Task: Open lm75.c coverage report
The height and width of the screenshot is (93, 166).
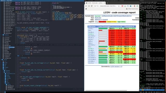Action: coord(91,41)
